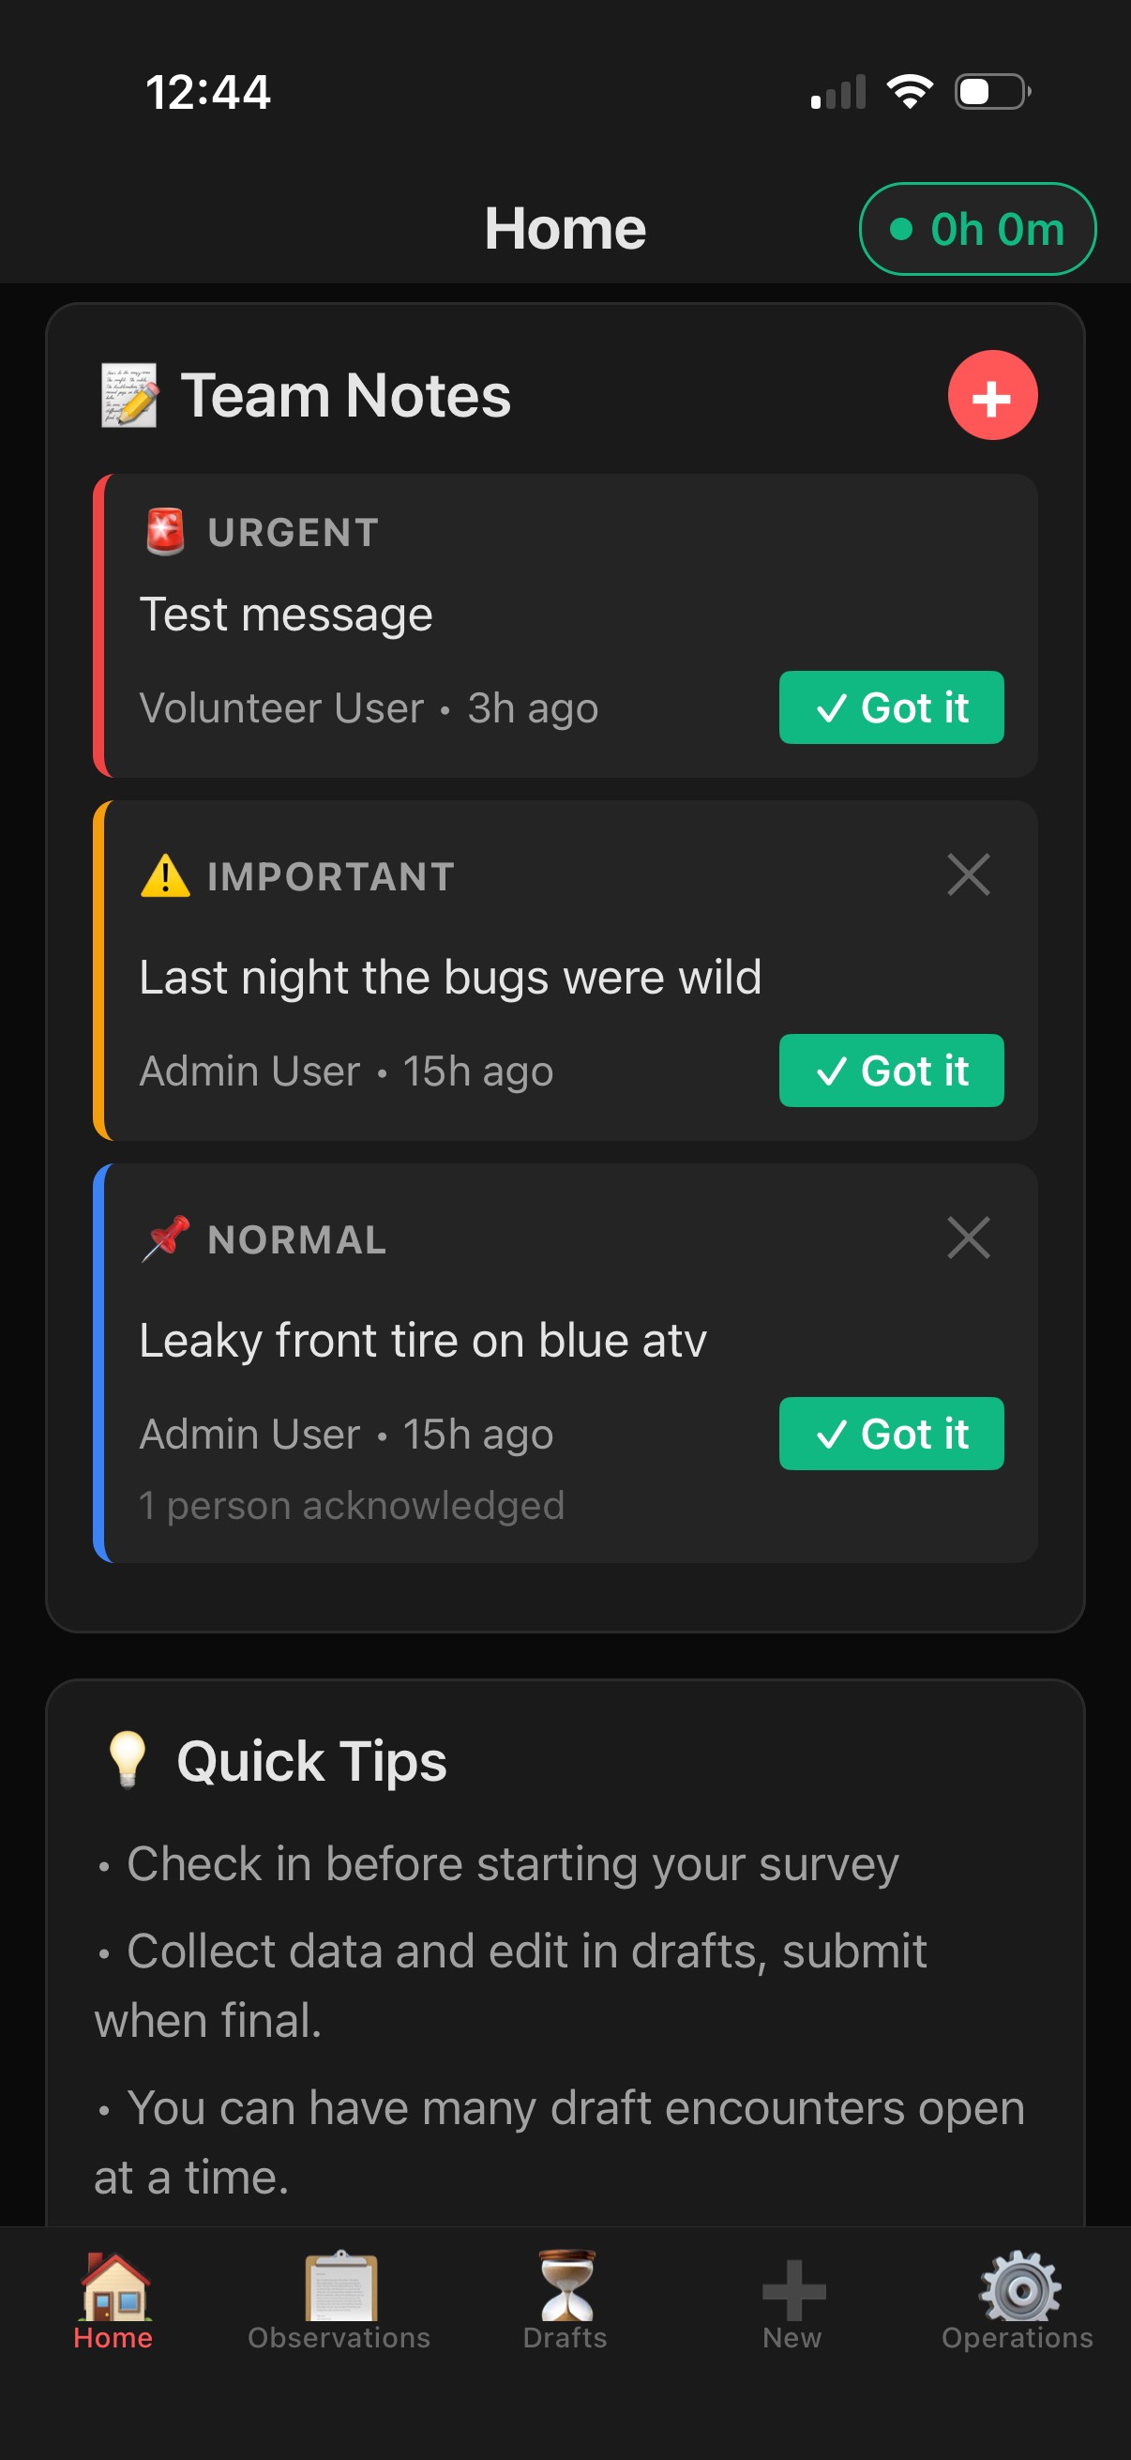Tap '1 person acknowledged' text
The image size is (1131, 2460).
pyautogui.click(x=353, y=1504)
